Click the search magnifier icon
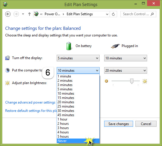The image size is (162, 146). coord(152,14)
